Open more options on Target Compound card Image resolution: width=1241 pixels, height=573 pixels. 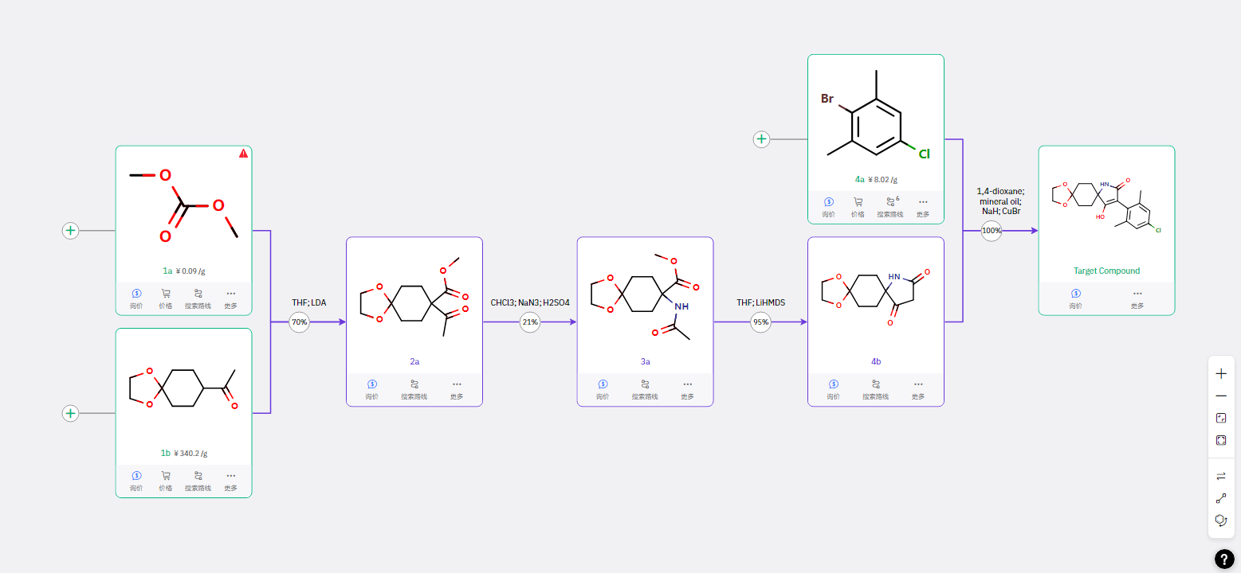pyautogui.click(x=1137, y=294)
